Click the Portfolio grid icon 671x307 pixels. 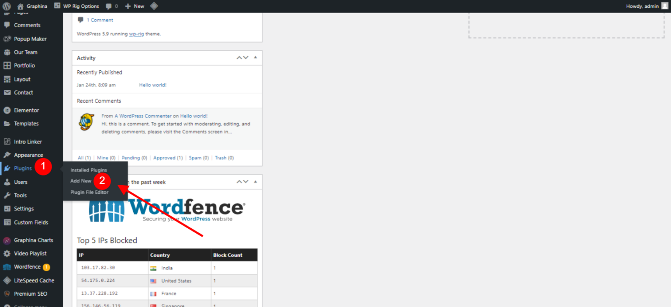point(6,66)
